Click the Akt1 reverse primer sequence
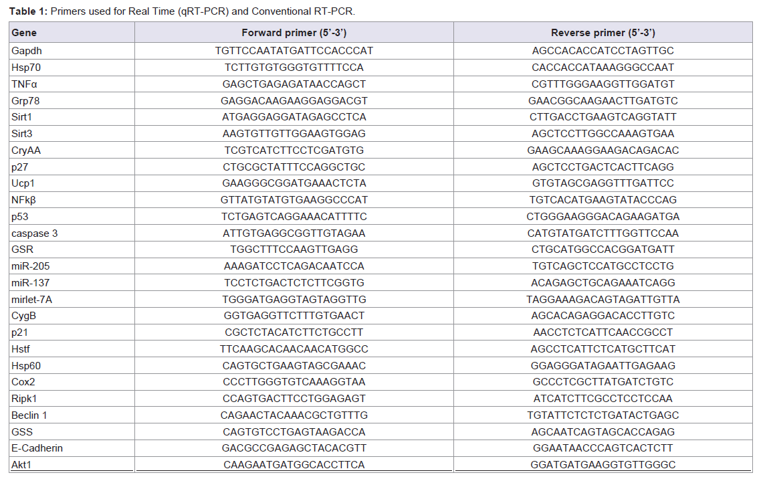Image resolution: width=763 pixels, height=483 pixels. coord(603,465)
